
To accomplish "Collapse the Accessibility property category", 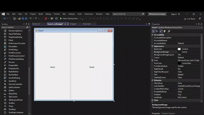I will (x=152, y=35).
